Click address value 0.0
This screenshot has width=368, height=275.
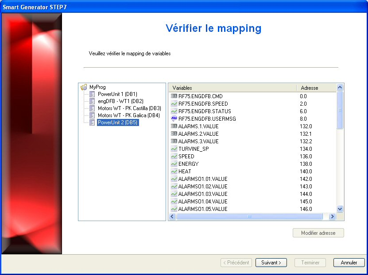303,96
